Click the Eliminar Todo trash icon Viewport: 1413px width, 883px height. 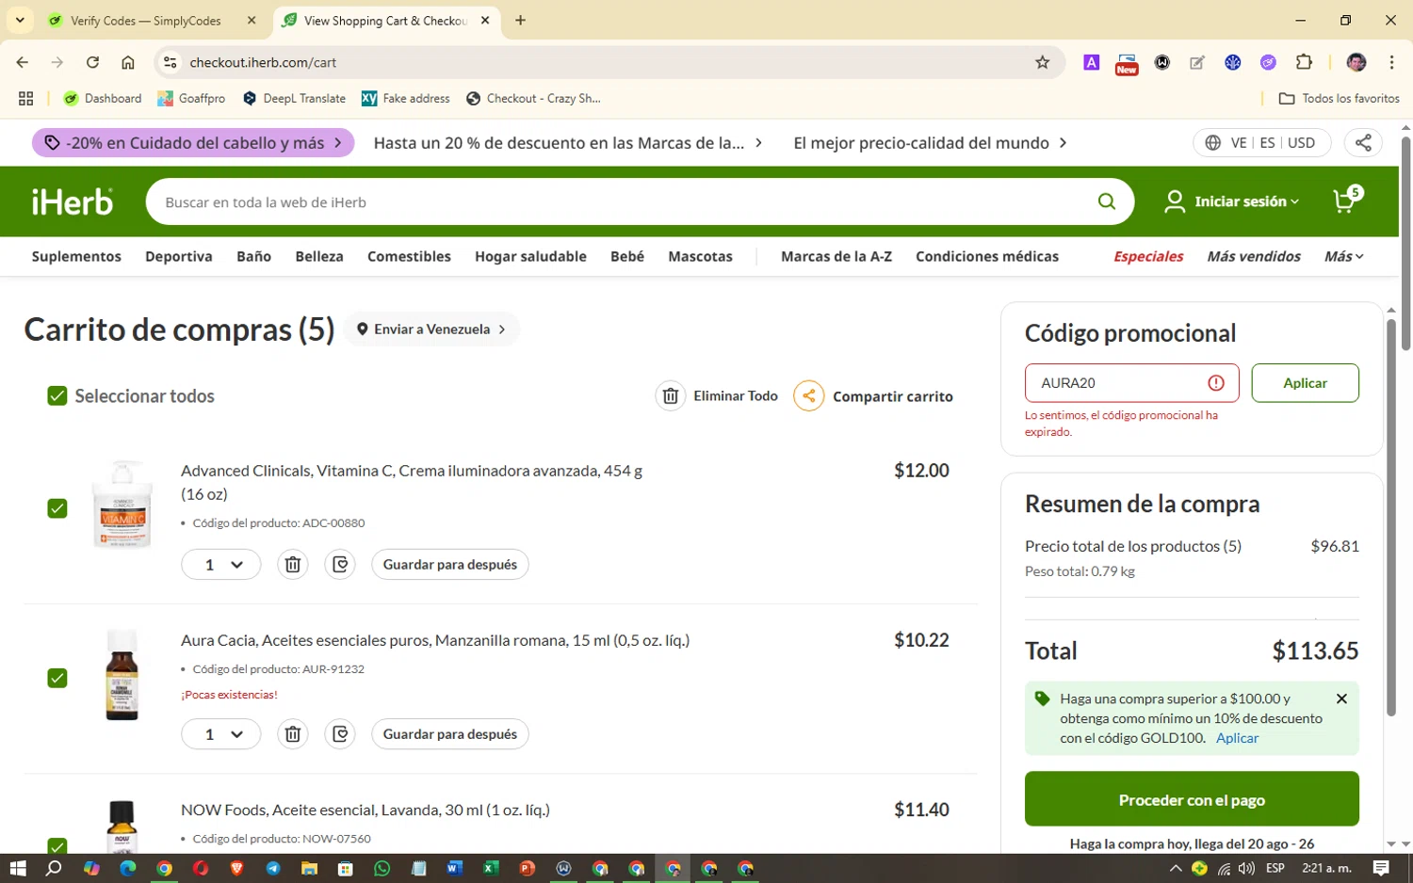670,396
